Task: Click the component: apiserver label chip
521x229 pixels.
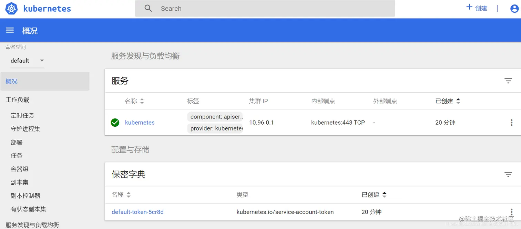Action: [215, 117]
